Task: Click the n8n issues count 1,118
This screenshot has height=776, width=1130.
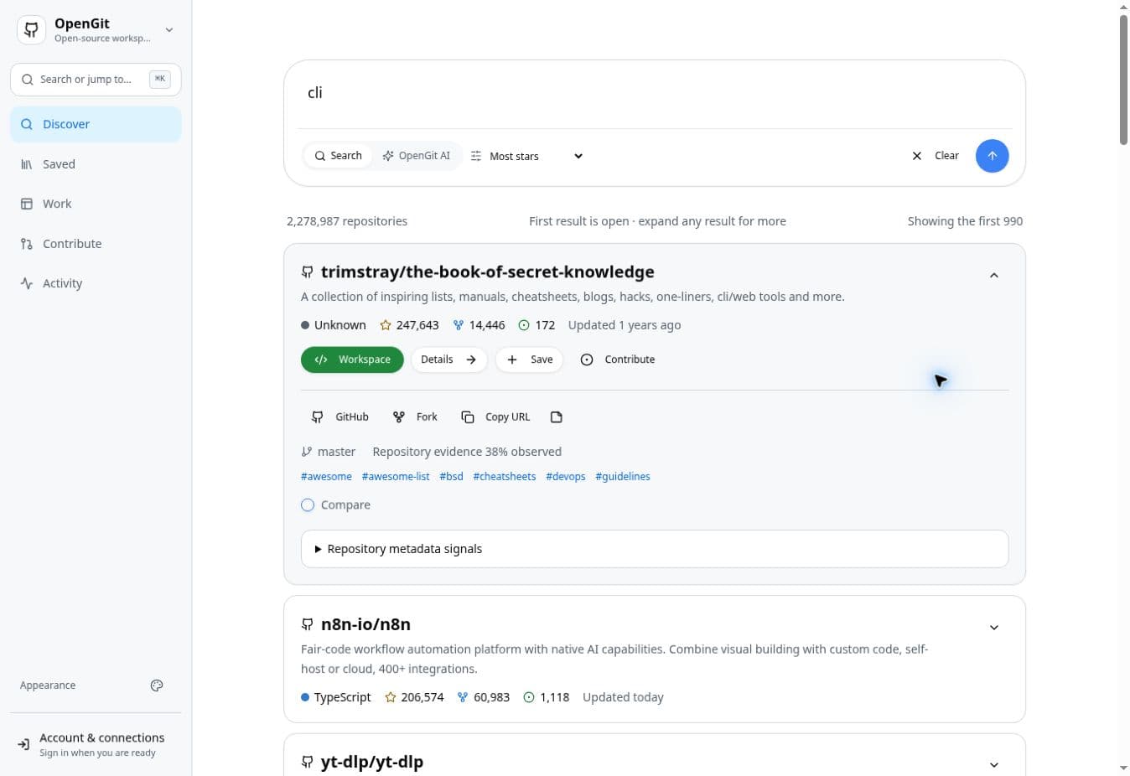Action: click(x=546, y=697)
